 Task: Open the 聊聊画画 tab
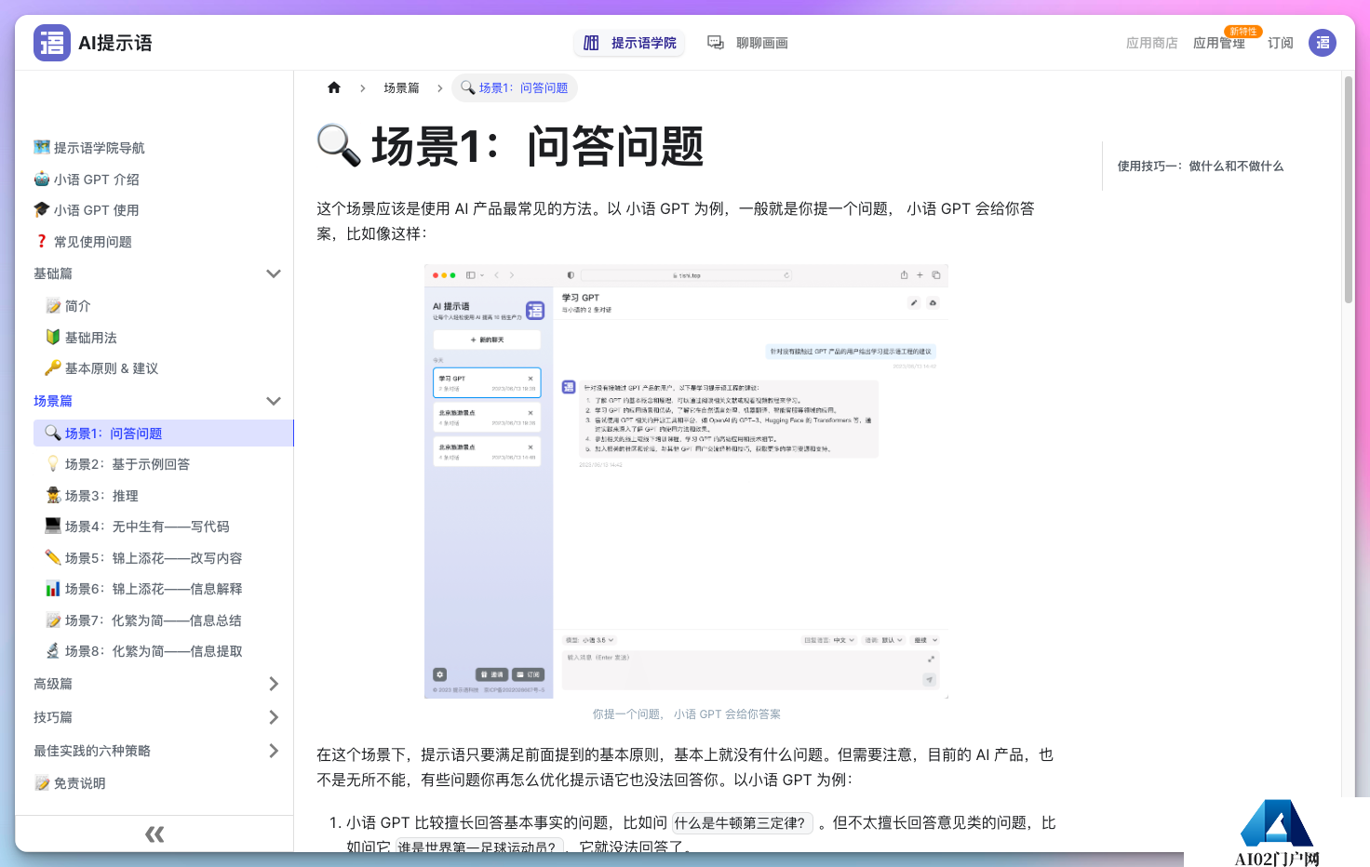[x=747, y=43]
